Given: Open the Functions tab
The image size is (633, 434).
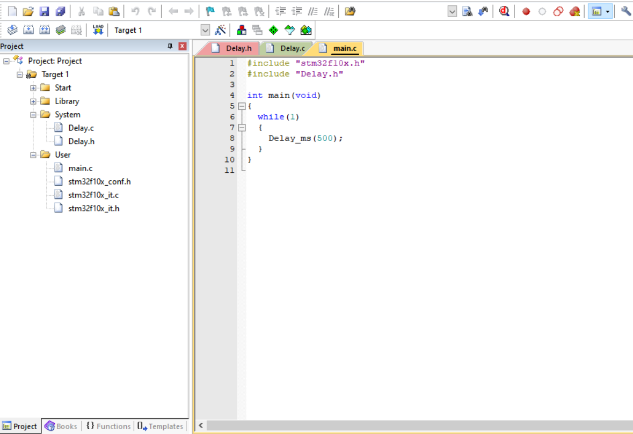Looking at the screenshot, I should click(x=108, y=426).
